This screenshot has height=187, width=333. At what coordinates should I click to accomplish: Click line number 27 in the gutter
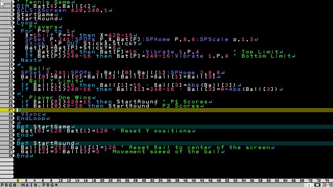7,110
